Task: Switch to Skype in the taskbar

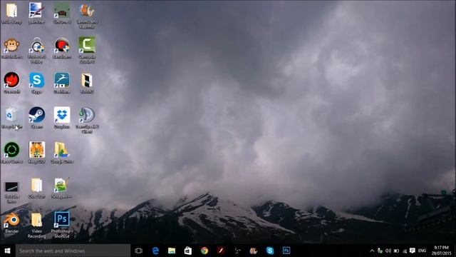Action: 270,251
